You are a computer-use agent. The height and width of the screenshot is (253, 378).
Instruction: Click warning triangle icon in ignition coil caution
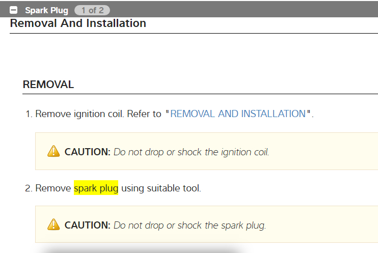click(53, 151)
